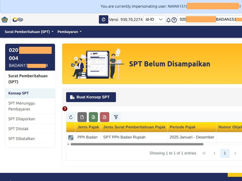Open SPT Ditolak list
The image size is (242, 181).
click(x=30, y=129)
